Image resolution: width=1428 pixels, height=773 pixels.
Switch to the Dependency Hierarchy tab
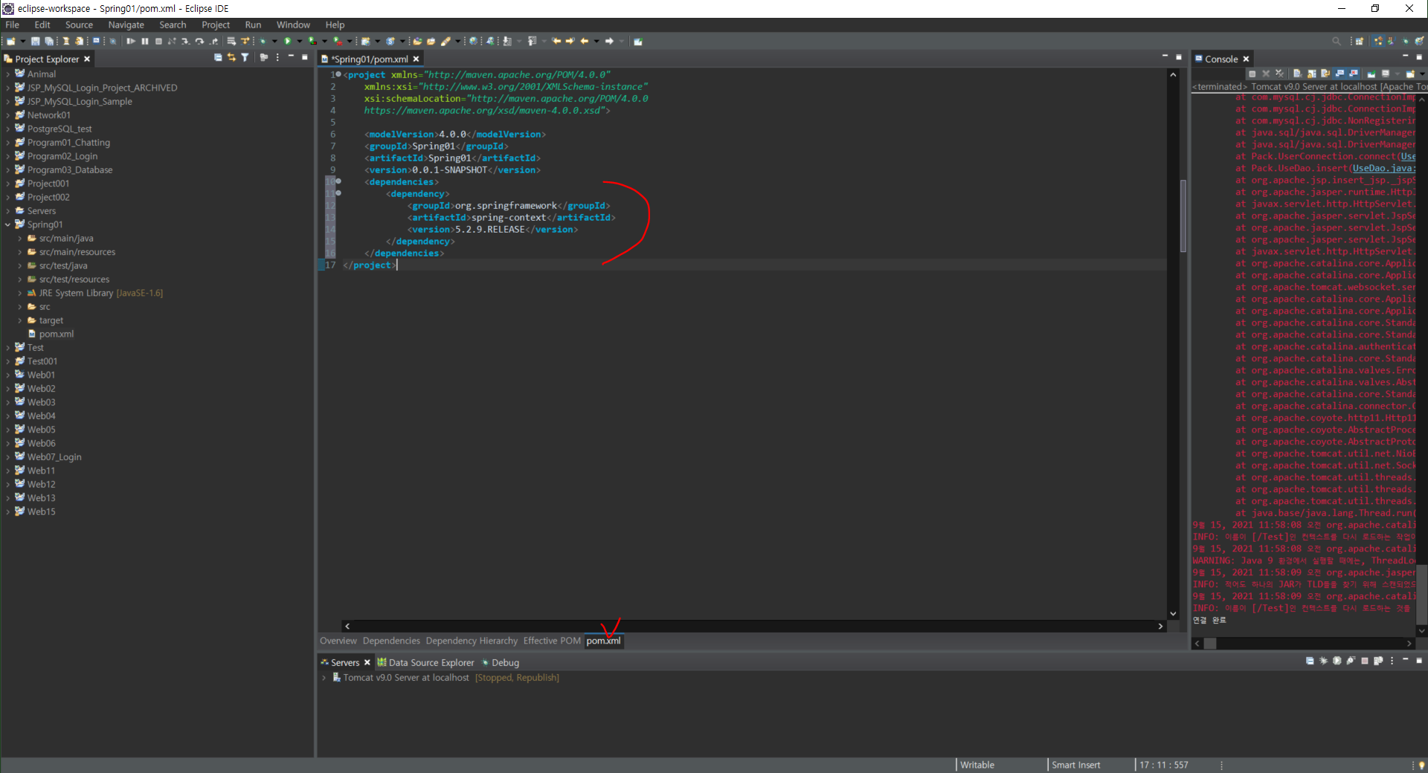coord(472,641)
